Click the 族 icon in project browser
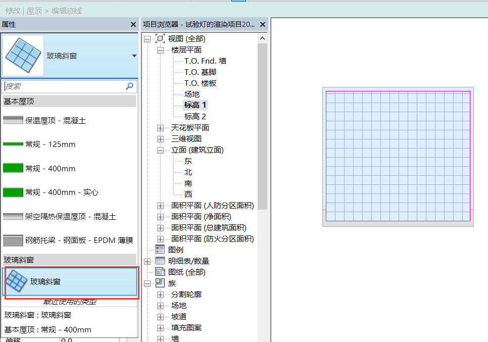This screenshot has height=342, width=488. tap(160, 283)
